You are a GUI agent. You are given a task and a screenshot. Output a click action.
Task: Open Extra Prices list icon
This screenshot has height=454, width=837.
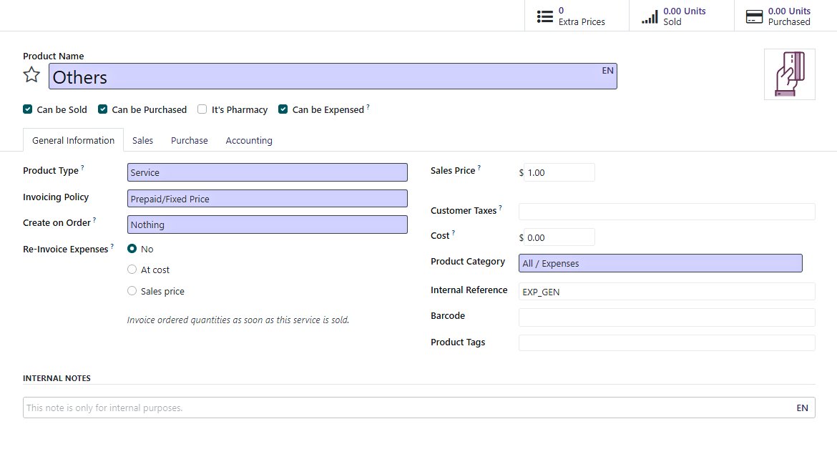pos(545,16)
